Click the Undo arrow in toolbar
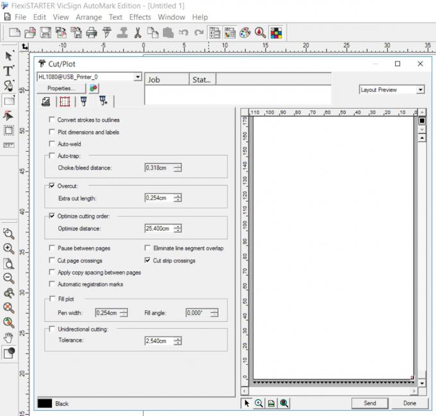This screenshot has height=416, width=436. 183,33
